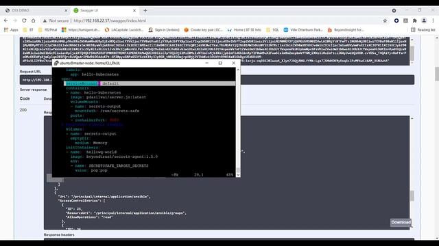Bookmark this page with the star

click(385, 20)
